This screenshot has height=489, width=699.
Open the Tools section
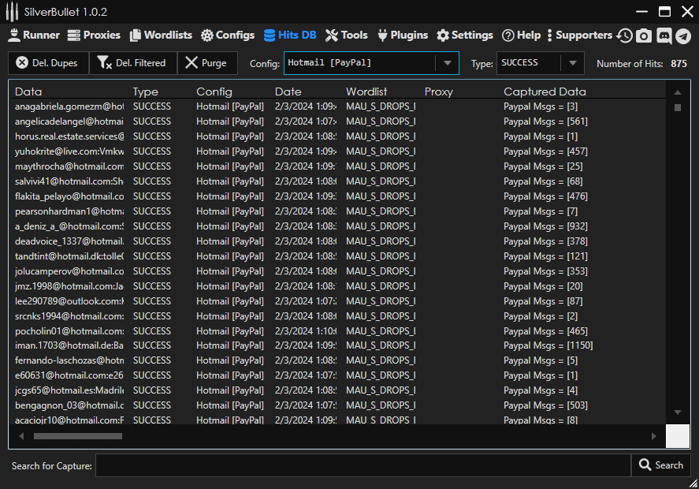pos(347,35)
